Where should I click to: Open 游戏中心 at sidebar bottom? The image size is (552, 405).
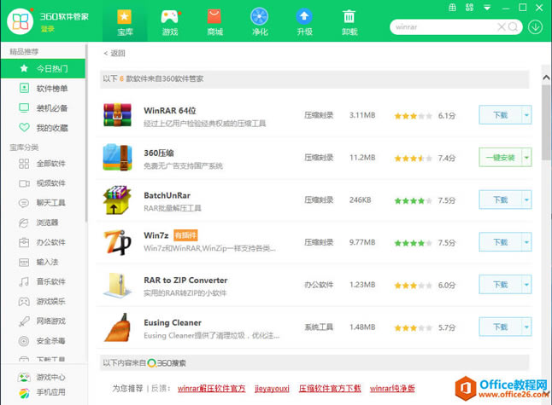tap(42, 377)
